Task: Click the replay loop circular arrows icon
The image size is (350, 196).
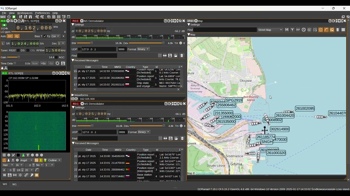Action: click(x=57, y=63)
